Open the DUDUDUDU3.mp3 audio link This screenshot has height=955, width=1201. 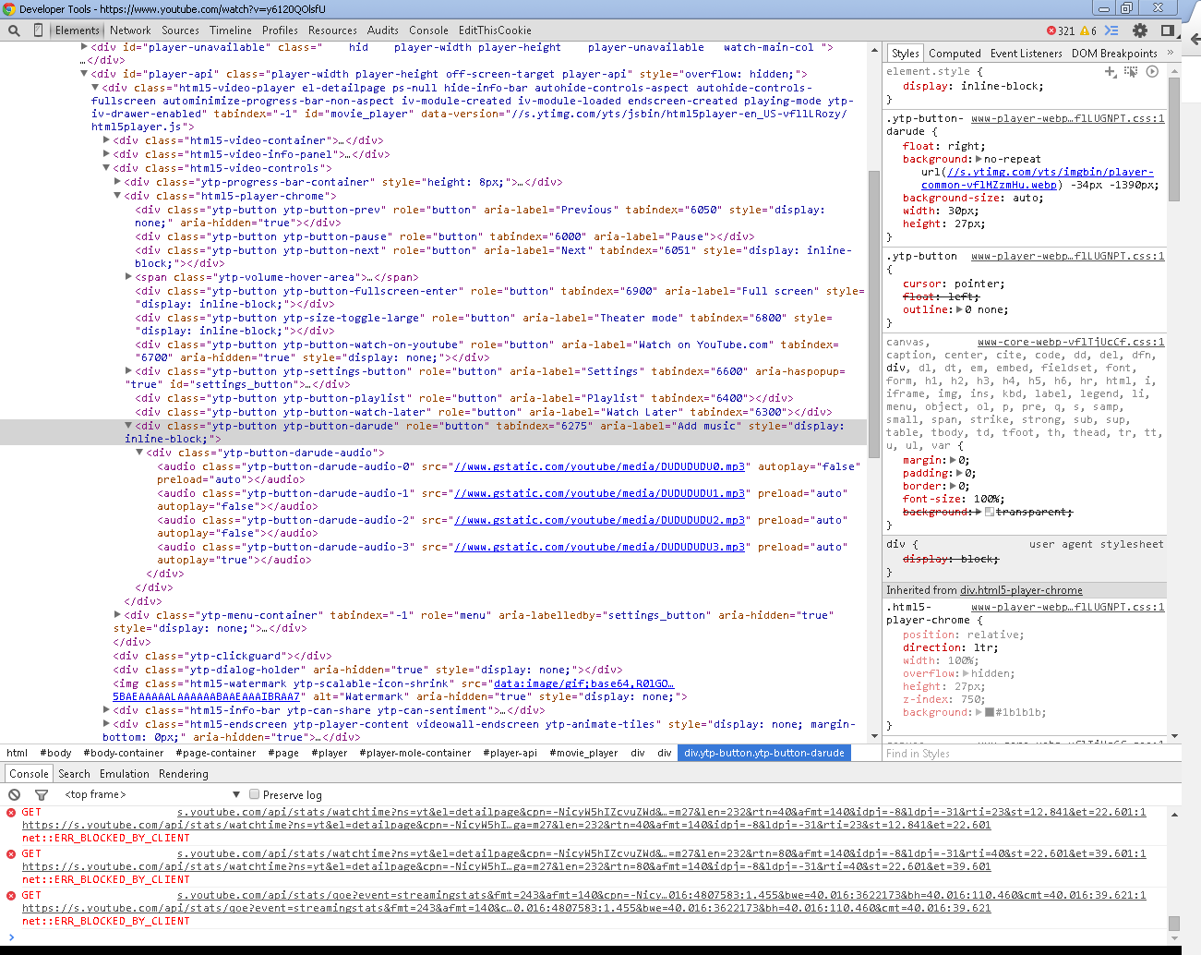599,547
